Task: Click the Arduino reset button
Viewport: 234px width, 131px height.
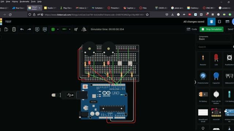Action: pos(85,87)
